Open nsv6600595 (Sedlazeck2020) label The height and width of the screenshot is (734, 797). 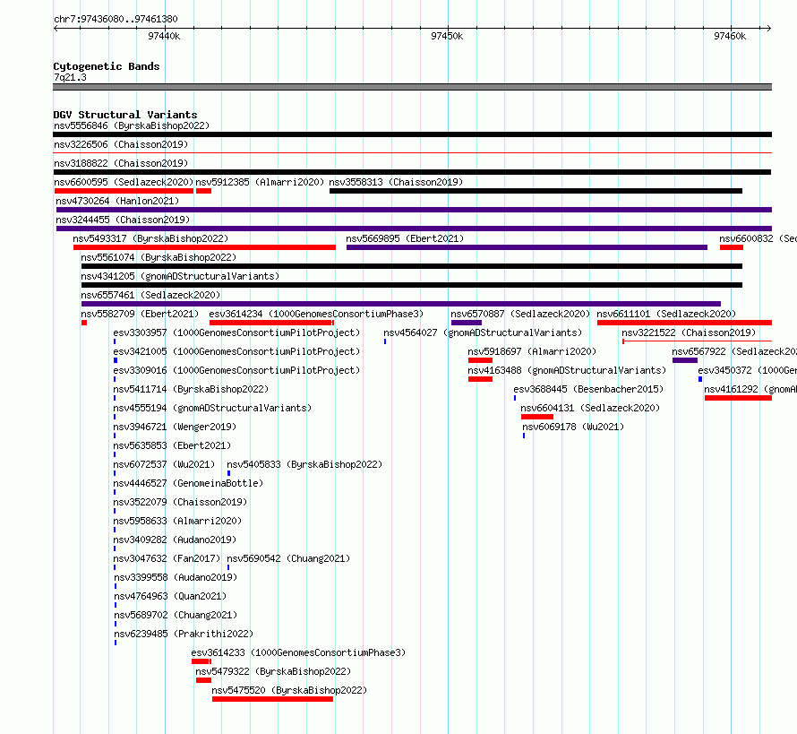tap(124, 182)
